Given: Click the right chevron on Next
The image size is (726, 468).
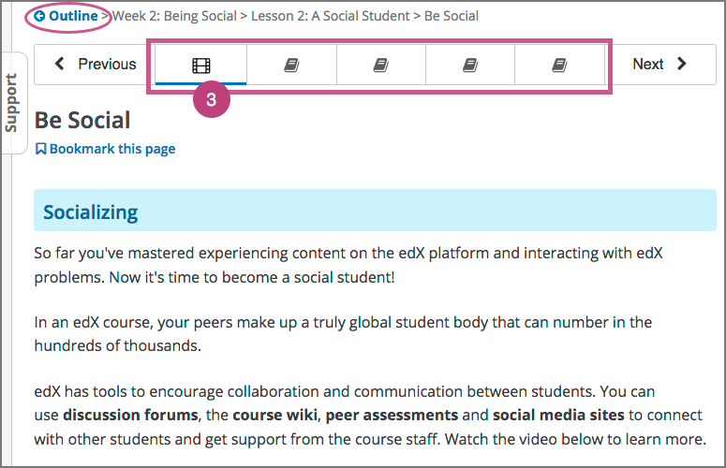Looking at the screenshot, I should 682,65.
